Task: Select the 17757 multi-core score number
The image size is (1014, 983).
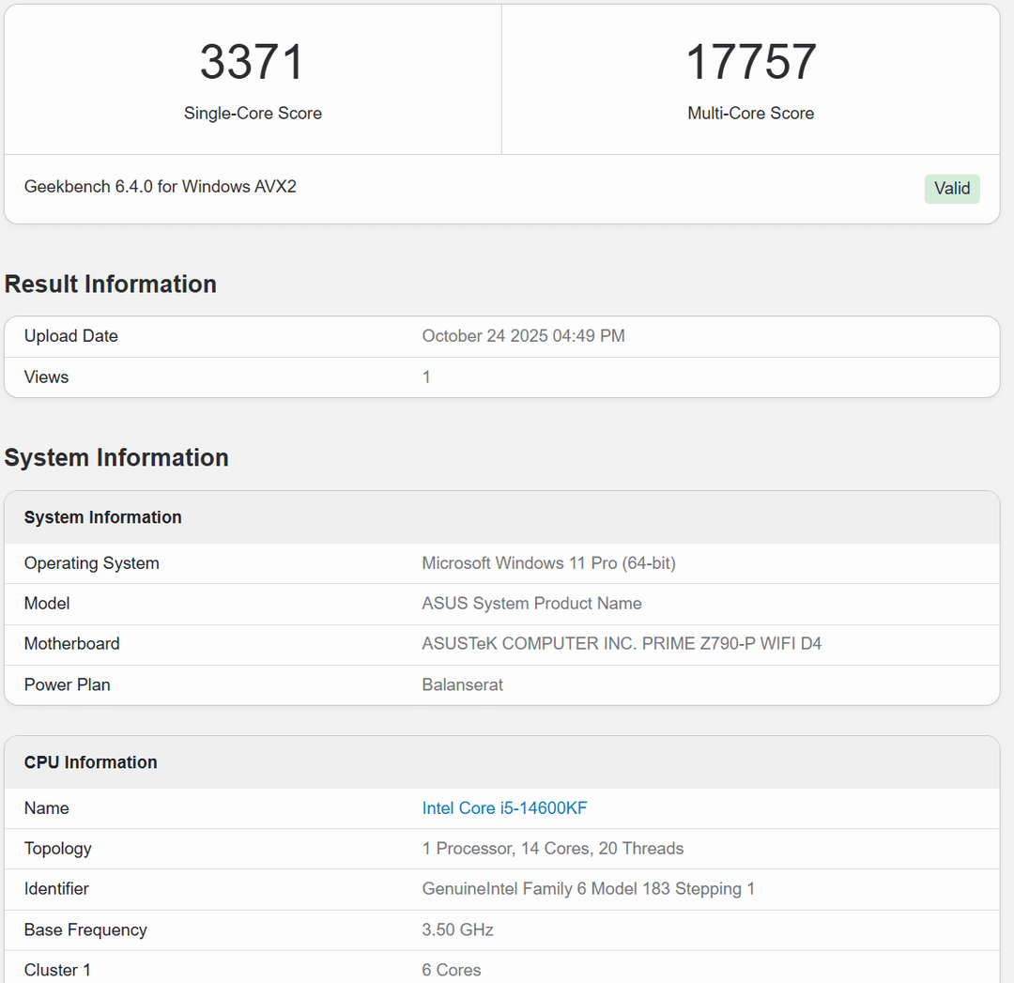Action: [x=751, y=62]
